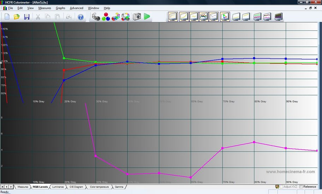Close the tab using bottom-left X button
This screenshot has width=322, height=194.
tap(2, 187)
